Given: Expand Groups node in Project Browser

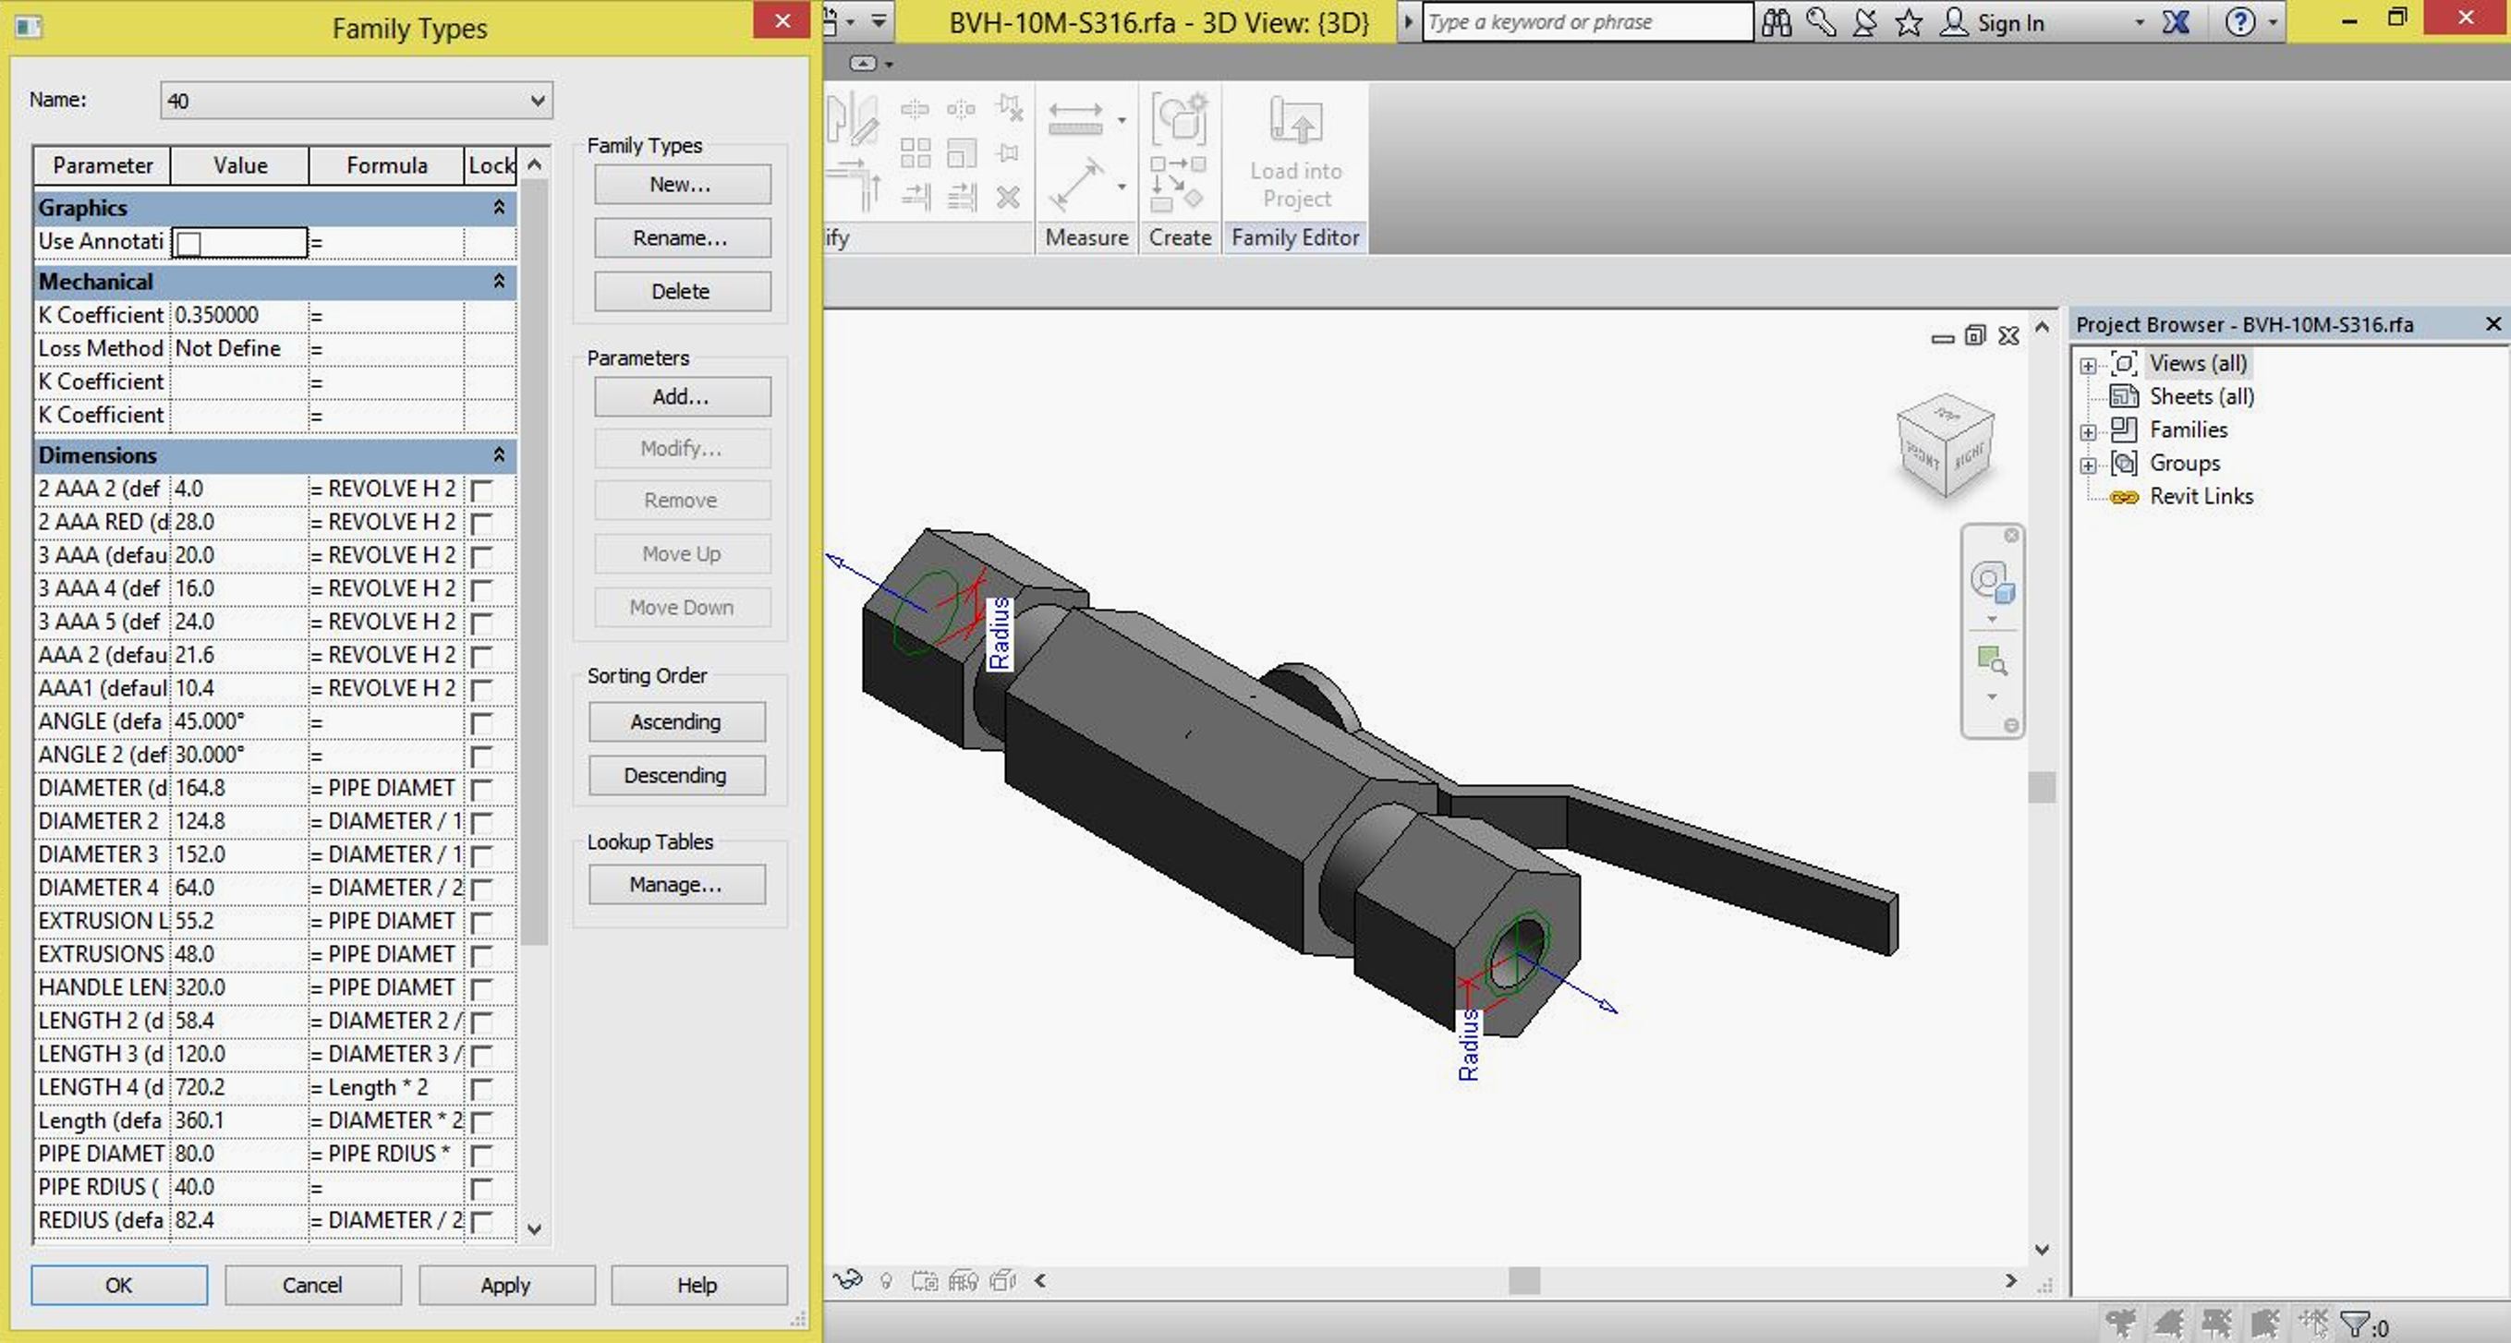Looking at the screenshot, I should 2087,465.
